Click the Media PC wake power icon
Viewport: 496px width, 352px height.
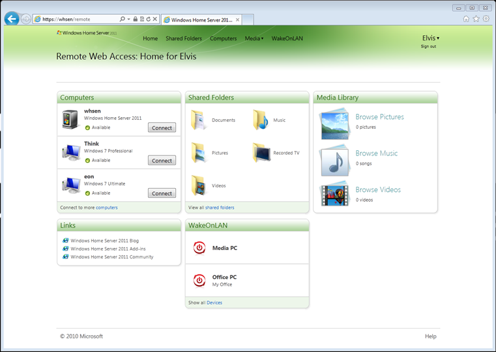coord(199,248)
